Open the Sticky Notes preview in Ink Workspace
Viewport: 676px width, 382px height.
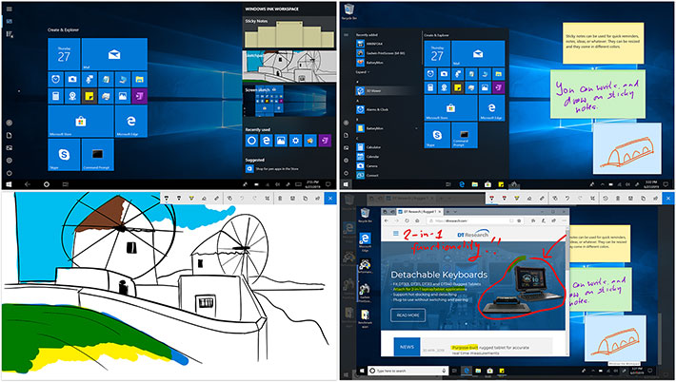[x=288, y=32]
